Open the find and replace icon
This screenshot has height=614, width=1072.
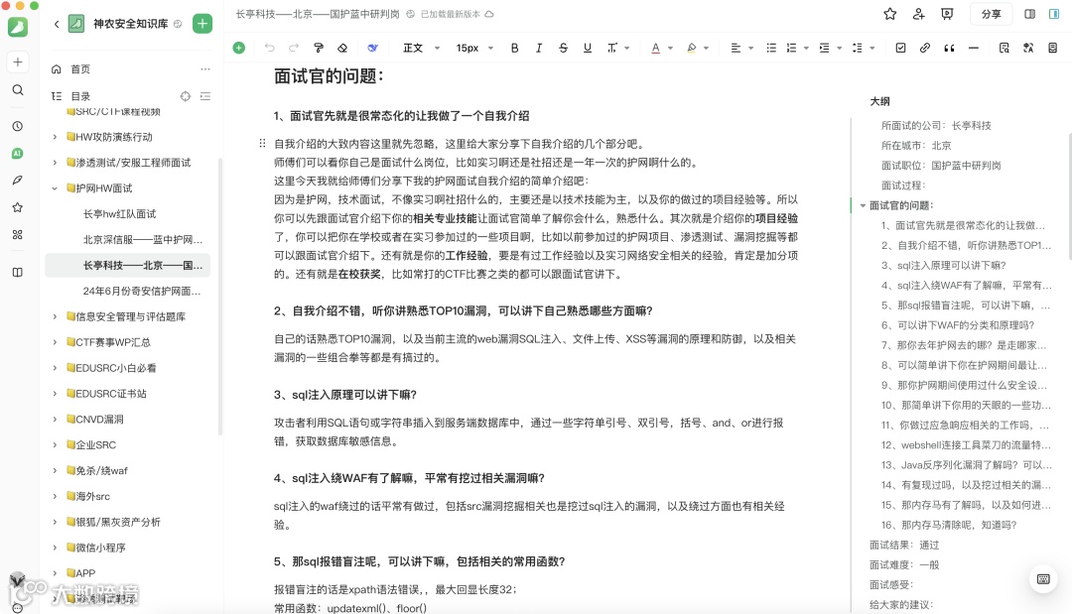tap(1005, 48)
